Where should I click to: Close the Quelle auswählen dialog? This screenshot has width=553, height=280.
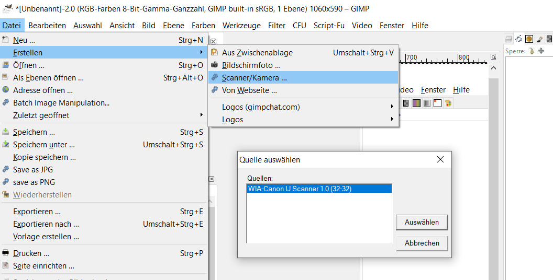point(440,159)
